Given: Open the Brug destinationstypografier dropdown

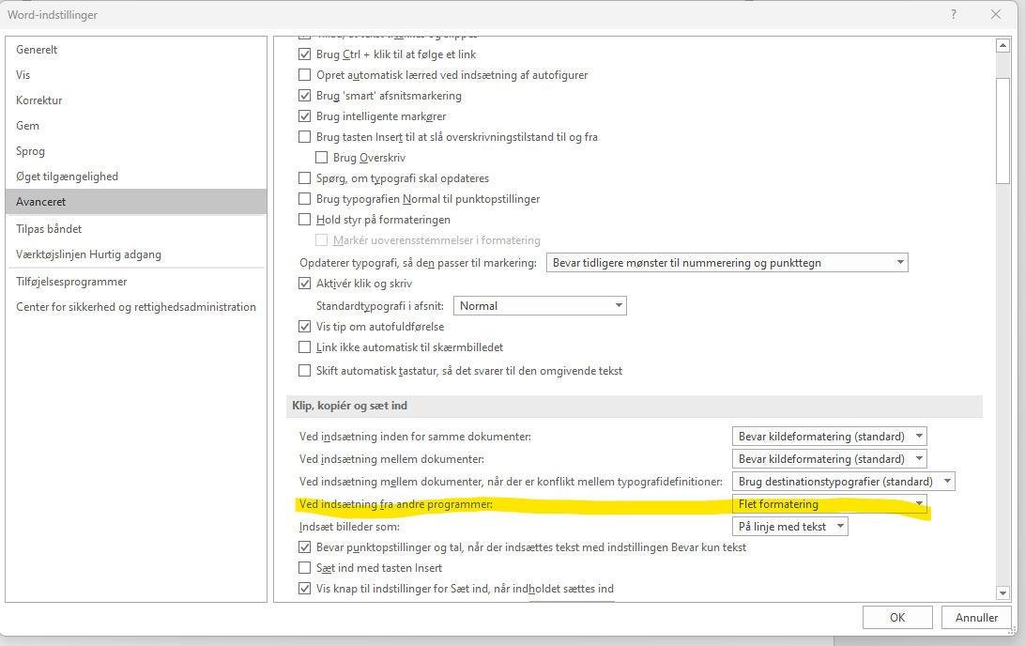Looking at the screenshot, I should [843, 482].
